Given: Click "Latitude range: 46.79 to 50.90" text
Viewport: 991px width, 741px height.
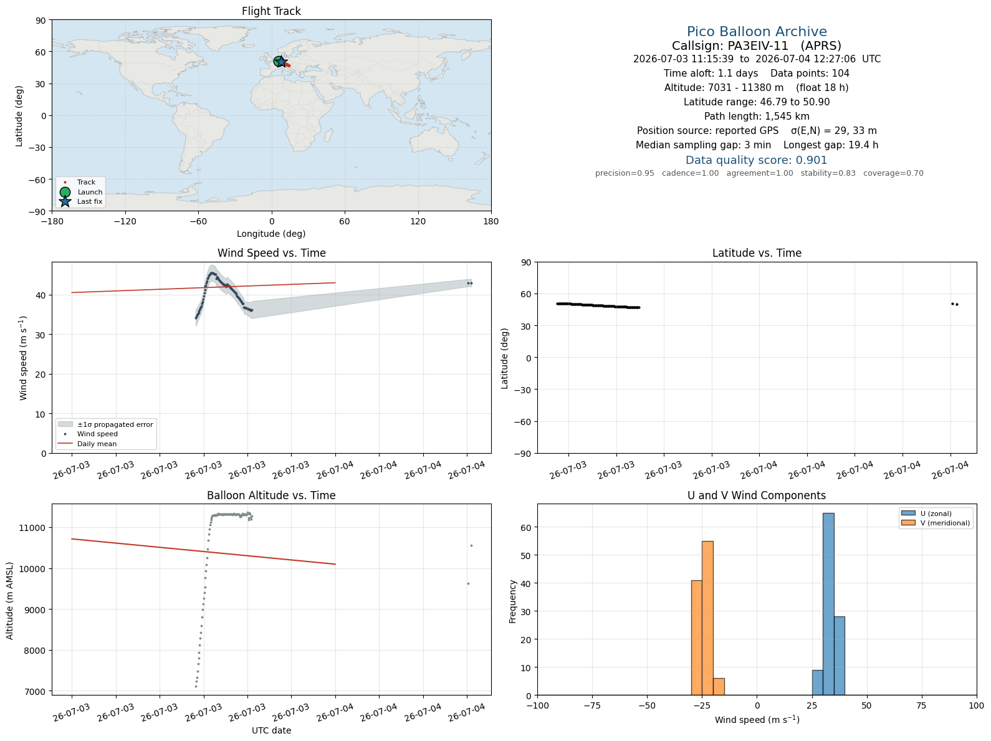Looking at the screenshot, I should point(757,102).
